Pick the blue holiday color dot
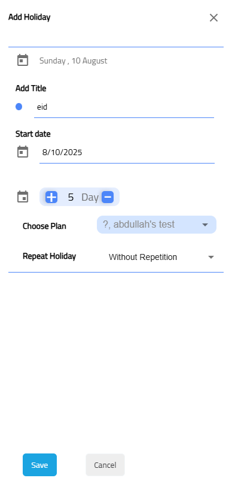235x490 pixels. tap(19, 107)
